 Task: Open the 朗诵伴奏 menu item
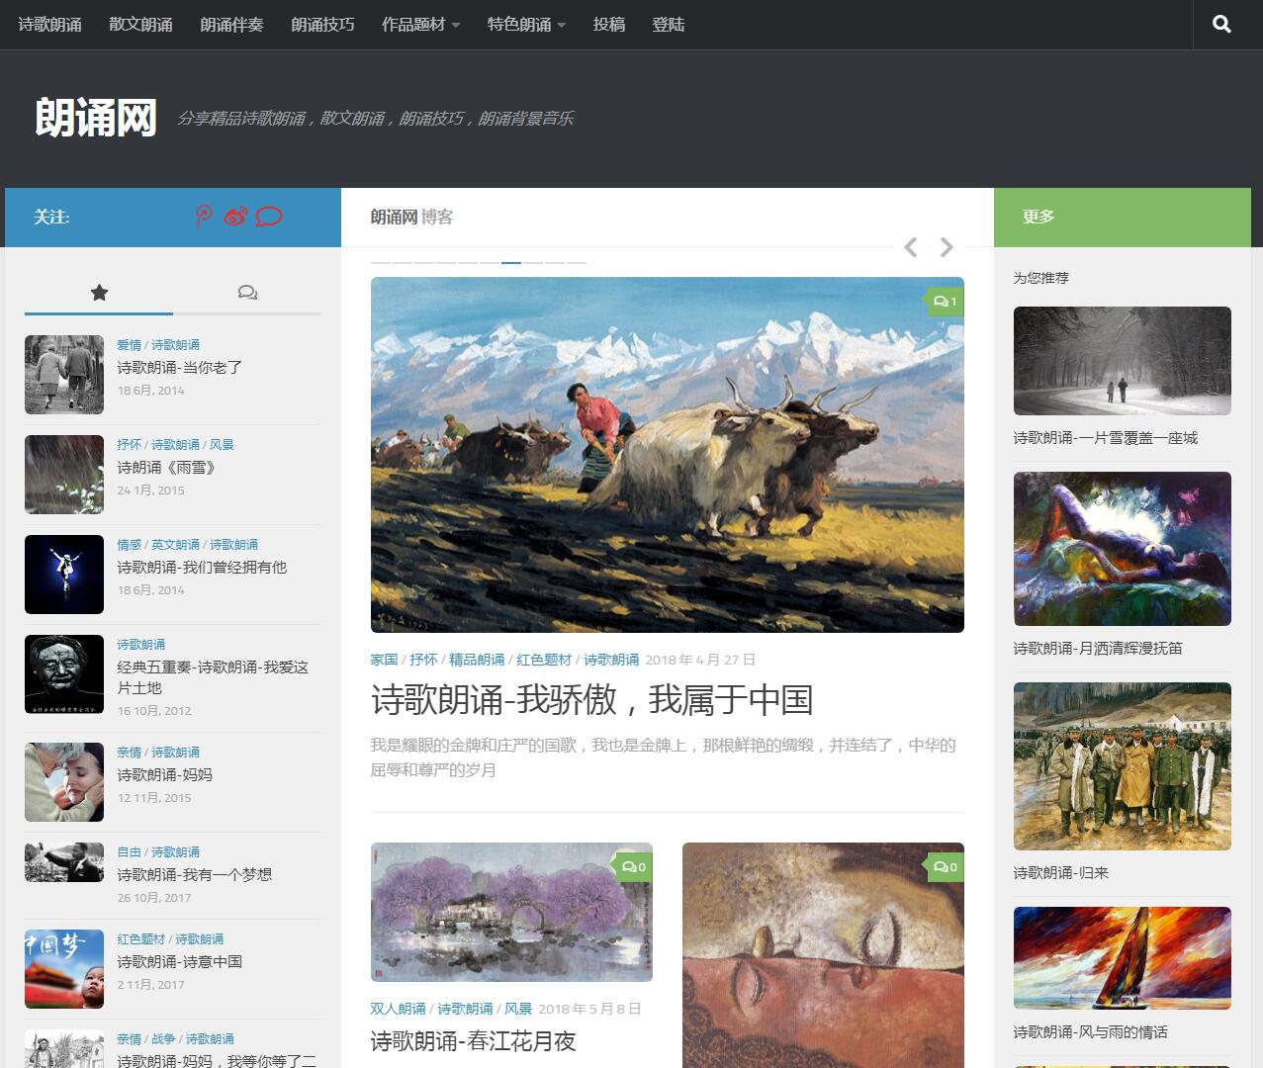coord(231,25)
